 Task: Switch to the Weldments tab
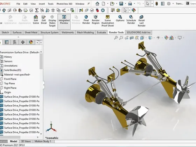point(68,32)
